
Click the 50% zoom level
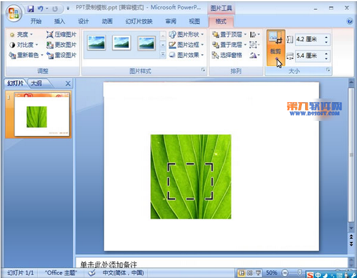pos(271,273)
